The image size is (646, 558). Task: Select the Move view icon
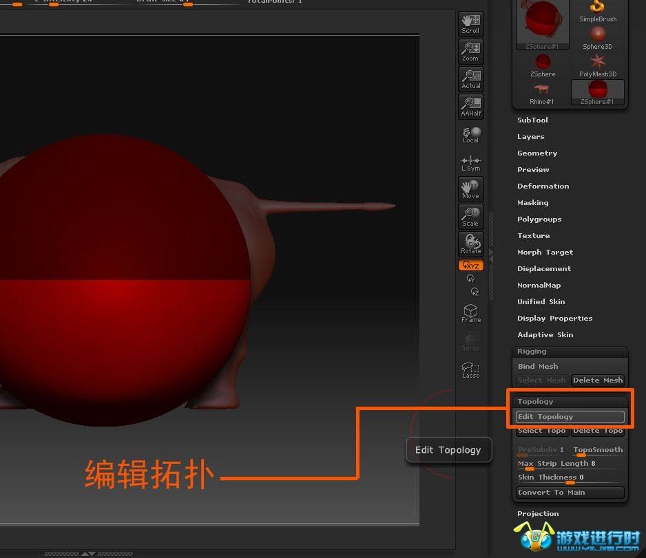471,189
